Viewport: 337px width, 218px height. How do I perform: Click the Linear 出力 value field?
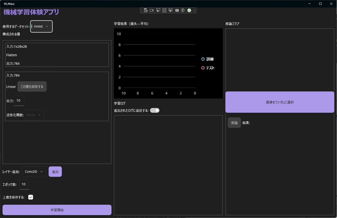pos(19,101)
